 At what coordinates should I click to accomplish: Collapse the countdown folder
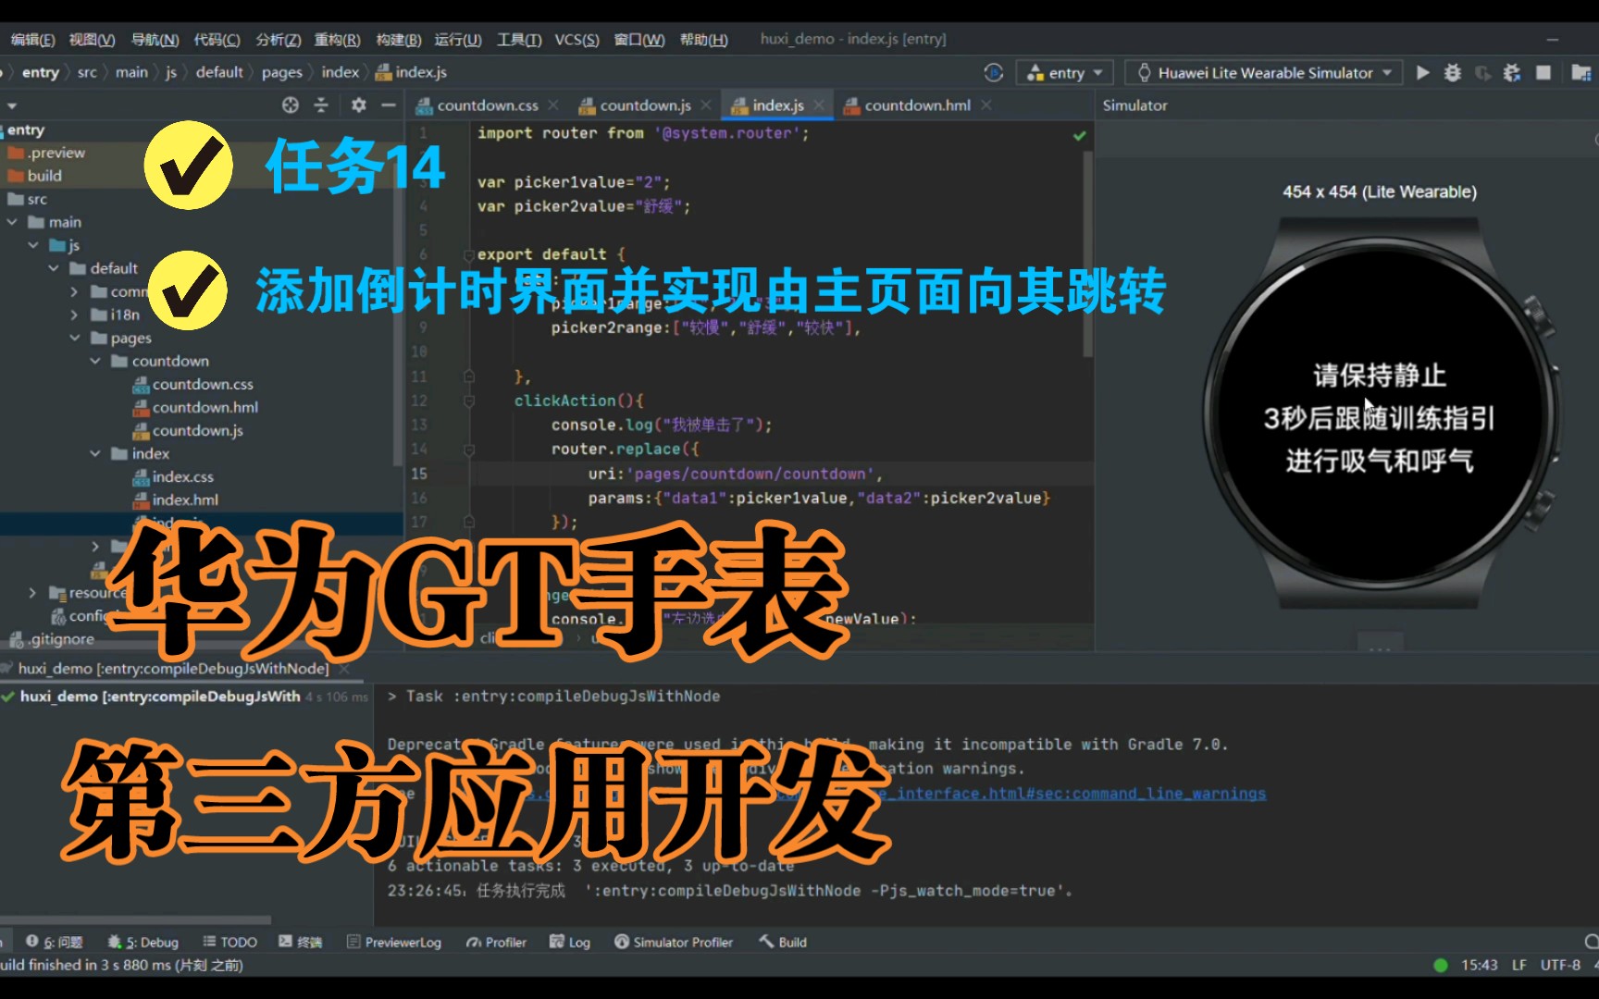tap(95, 361)
